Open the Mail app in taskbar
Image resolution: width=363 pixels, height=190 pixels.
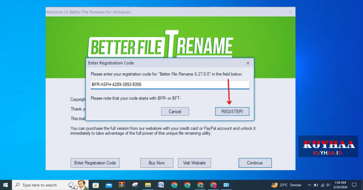(109, 185)
